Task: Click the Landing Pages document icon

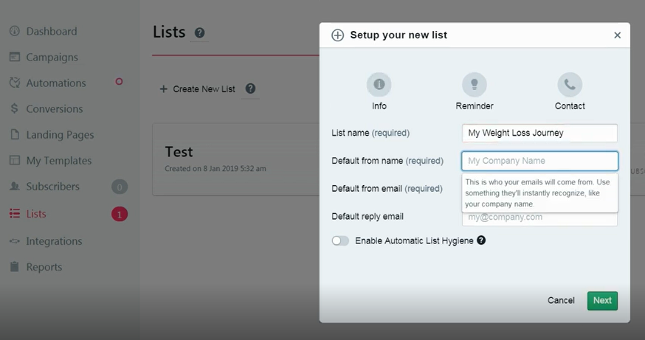Action: (15, 134)
